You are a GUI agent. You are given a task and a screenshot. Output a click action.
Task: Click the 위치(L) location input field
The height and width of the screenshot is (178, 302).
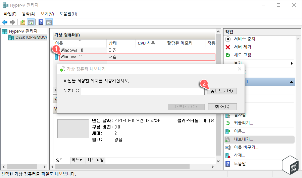143,91
